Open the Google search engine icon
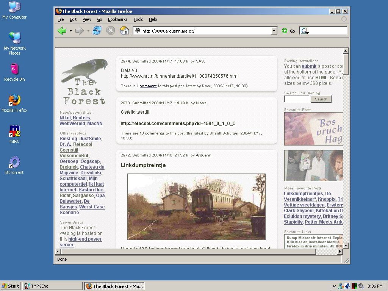Screen dimensions: 388x291 [304, 31]
